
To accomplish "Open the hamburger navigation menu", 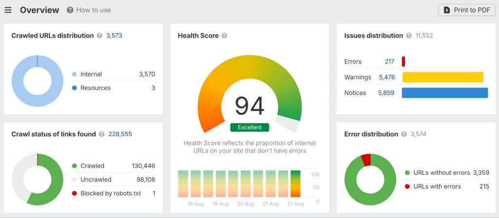I will 8,10.
